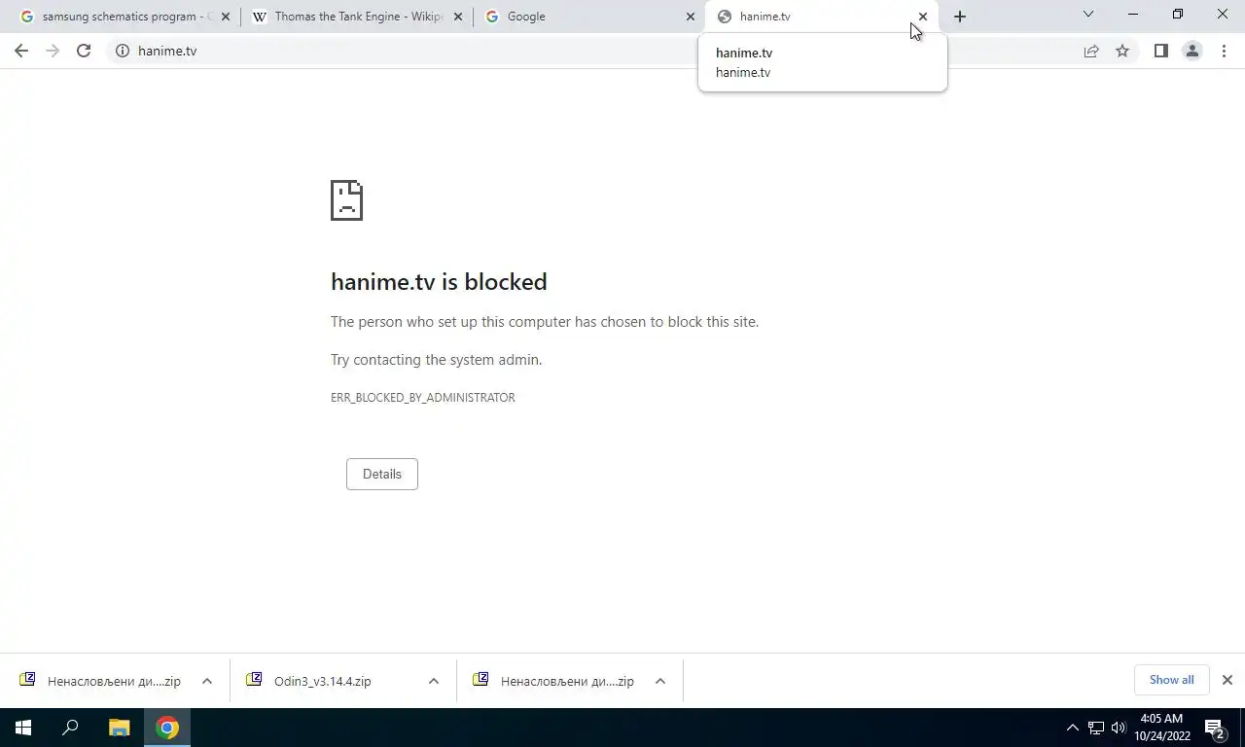
Task: Close the hanime.tv tab
Action: coord(923,17)
